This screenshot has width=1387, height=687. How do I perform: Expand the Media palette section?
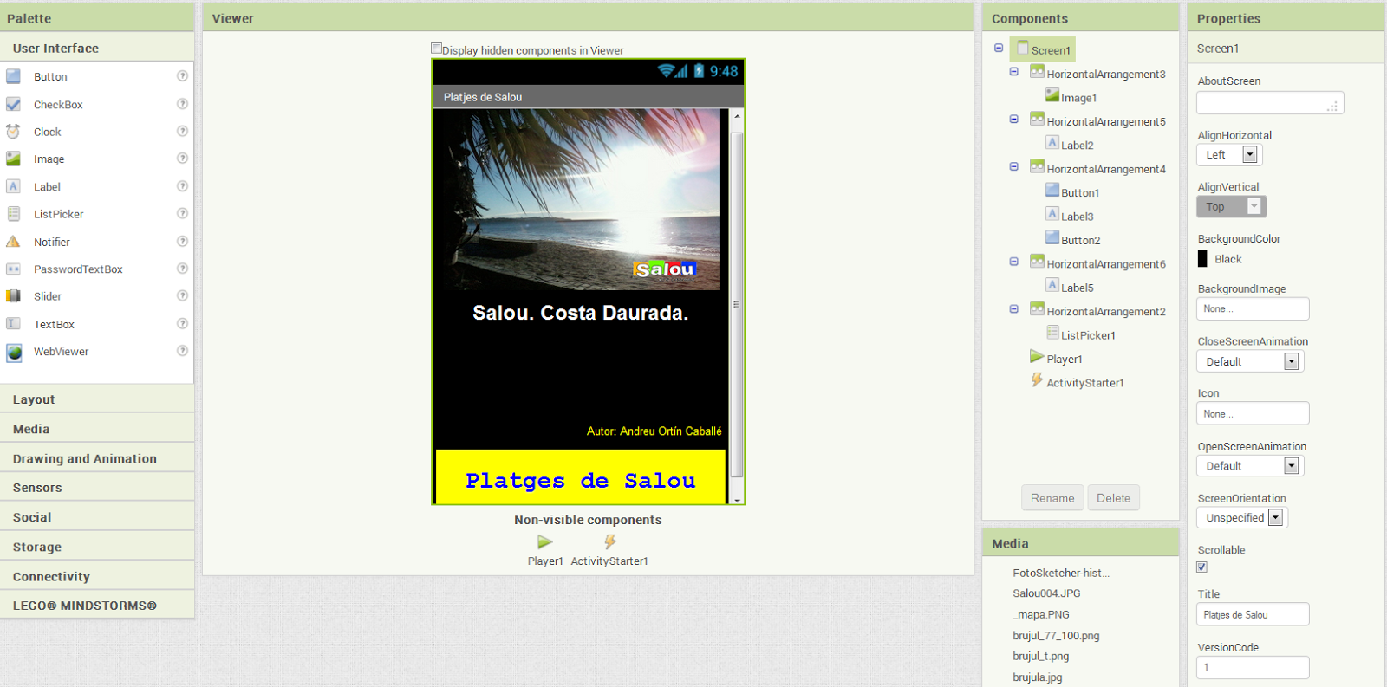click(x=97, y=429)
